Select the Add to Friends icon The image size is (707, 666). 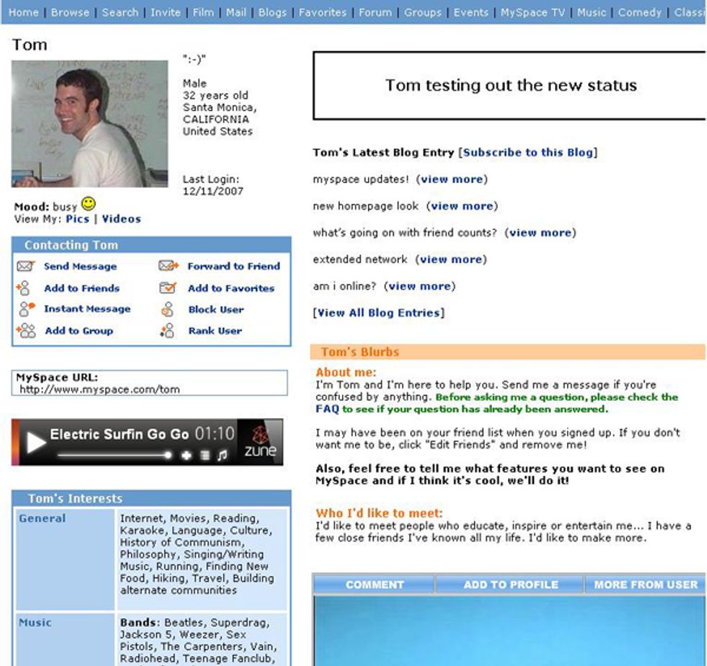pyautogui.click(x=25, y=287)
